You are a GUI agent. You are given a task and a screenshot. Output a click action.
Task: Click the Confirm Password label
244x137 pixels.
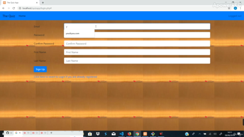tap(44, 44)
